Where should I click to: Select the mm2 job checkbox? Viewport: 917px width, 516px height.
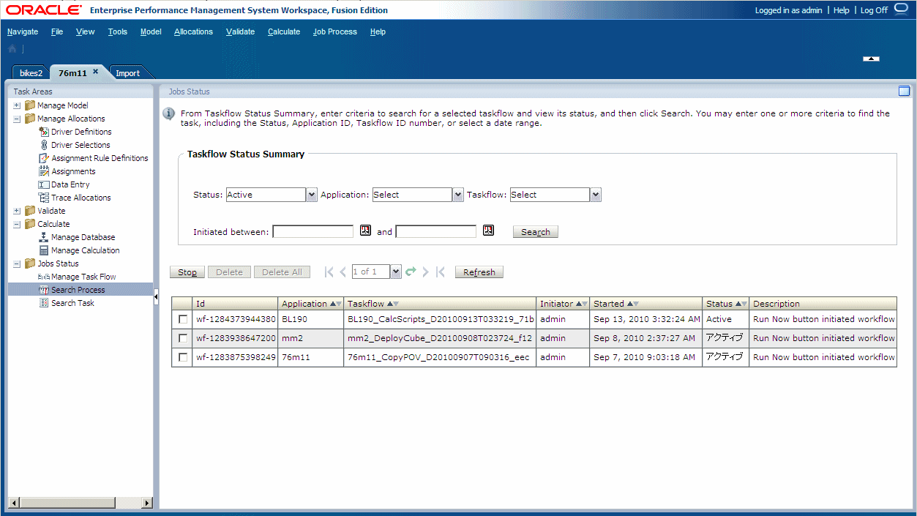(x=181, y=338)
